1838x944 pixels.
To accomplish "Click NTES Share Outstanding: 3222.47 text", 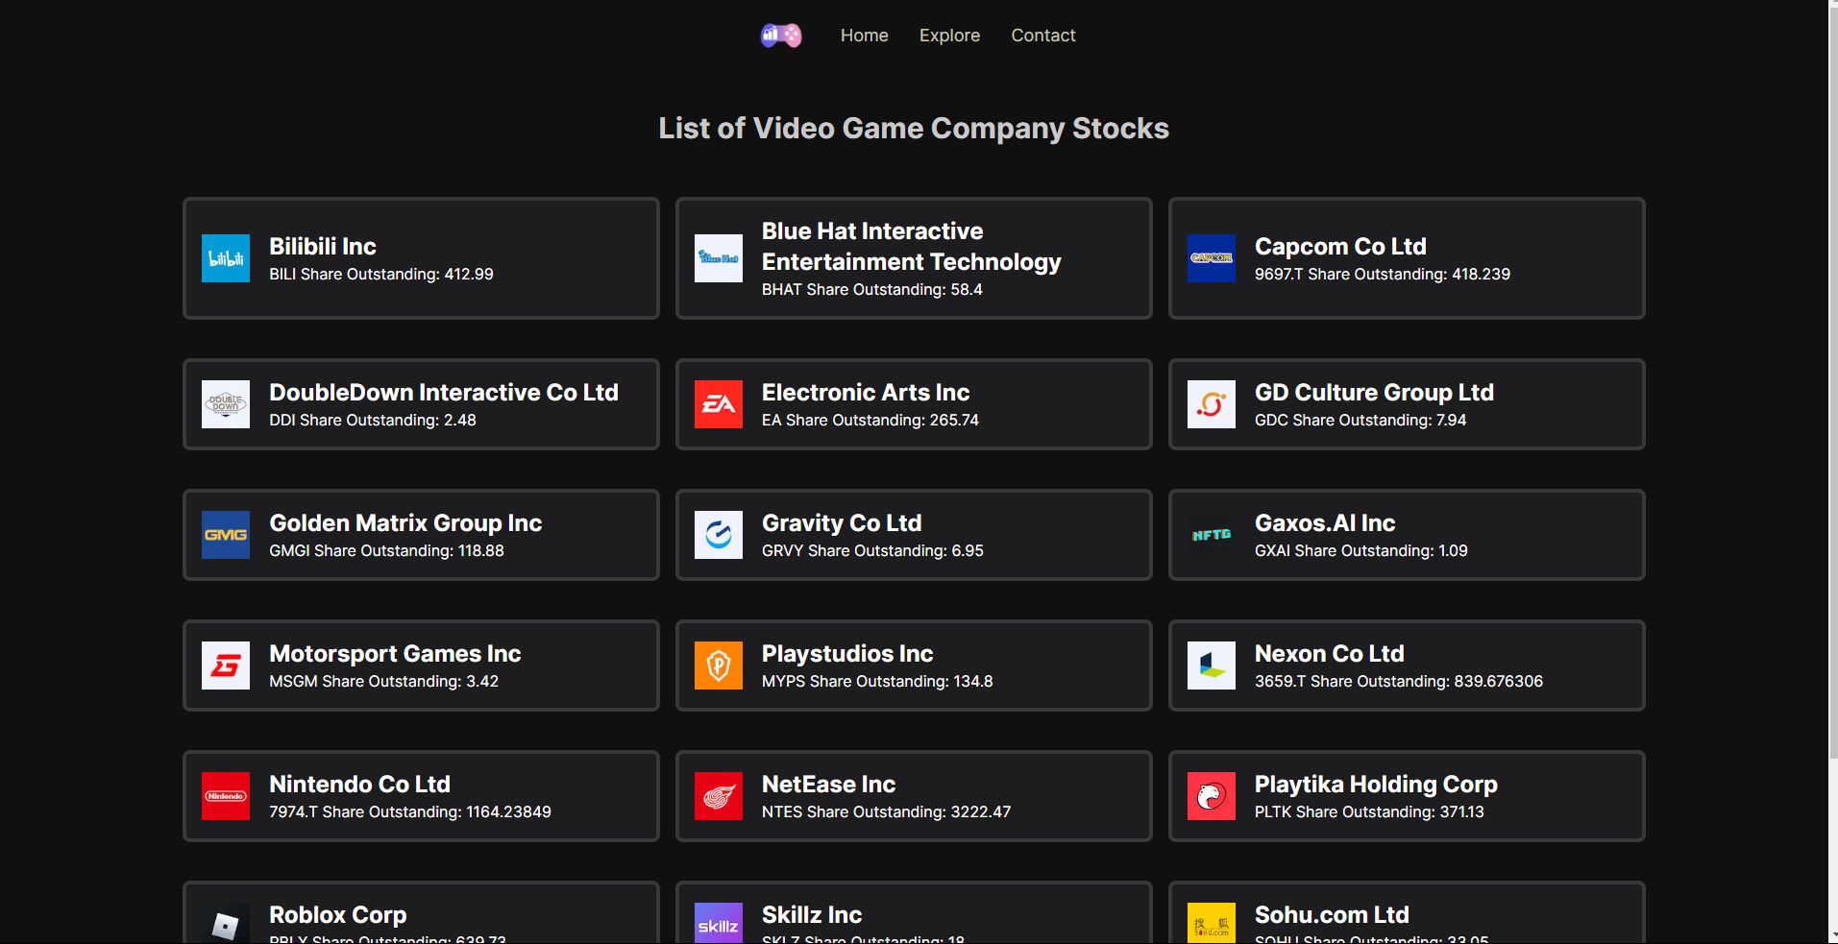I will (886, 812).
